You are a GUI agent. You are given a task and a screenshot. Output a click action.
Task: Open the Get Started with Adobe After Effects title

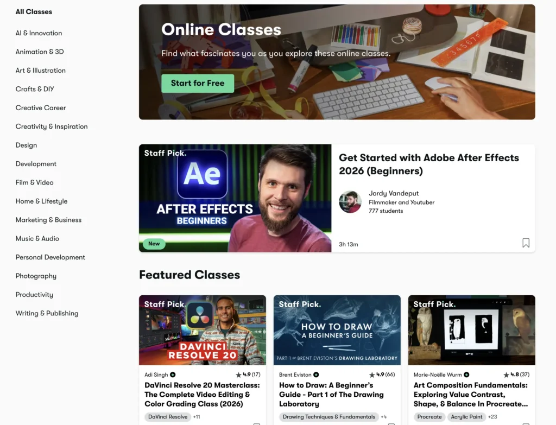[x=429, y=164]
